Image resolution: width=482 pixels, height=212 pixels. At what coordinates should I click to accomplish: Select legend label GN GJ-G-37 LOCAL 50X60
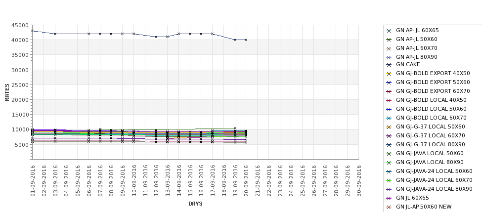click(431, 127)
